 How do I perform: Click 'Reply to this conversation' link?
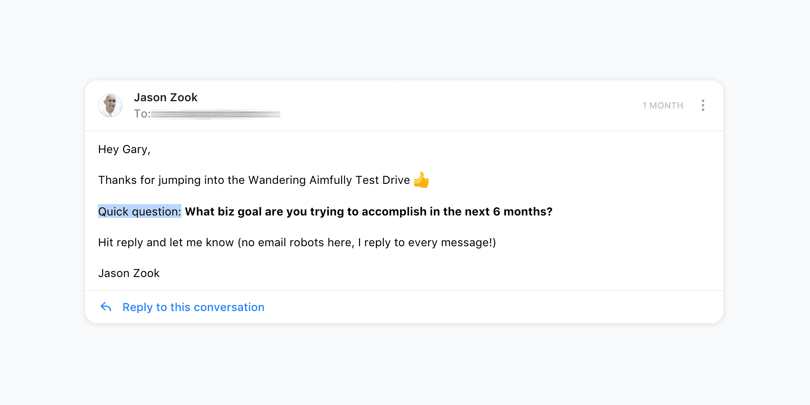click(193, 307)
